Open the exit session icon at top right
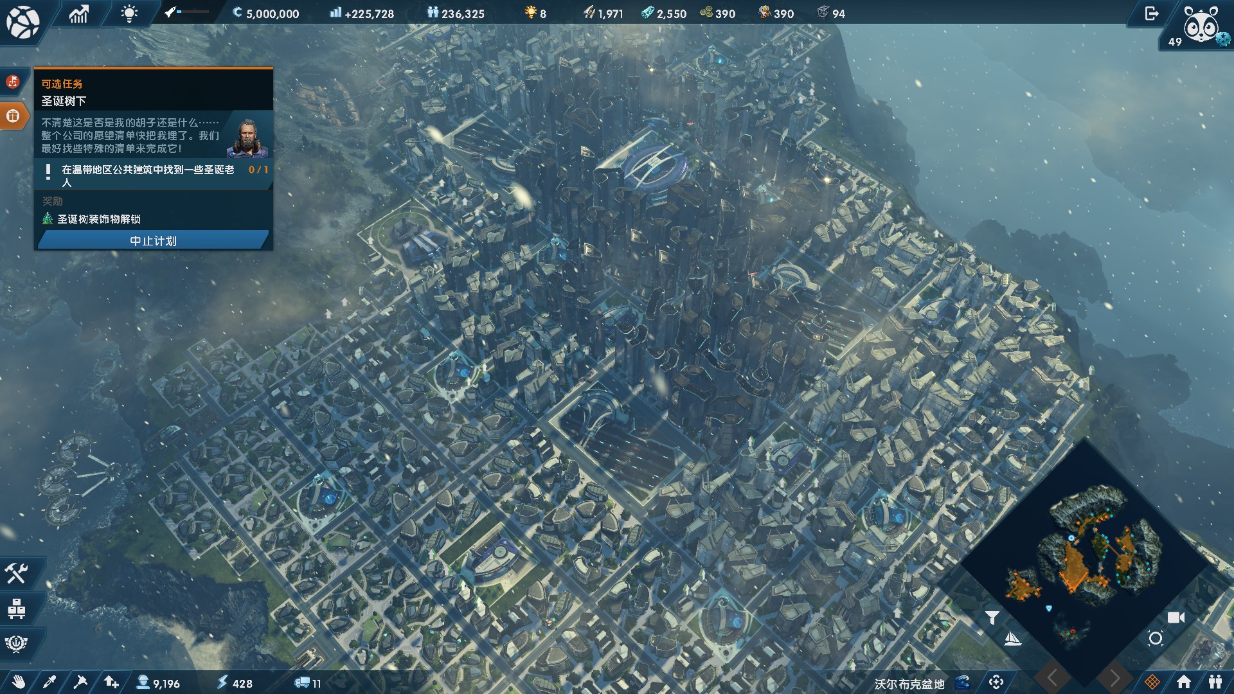 (1152, 13)
